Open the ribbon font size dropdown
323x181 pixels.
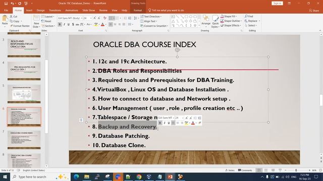[91, 18]
